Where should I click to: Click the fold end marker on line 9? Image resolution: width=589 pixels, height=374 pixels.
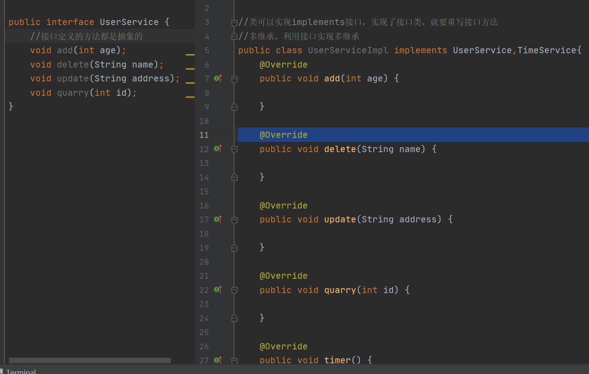click(x=234, y=107)
